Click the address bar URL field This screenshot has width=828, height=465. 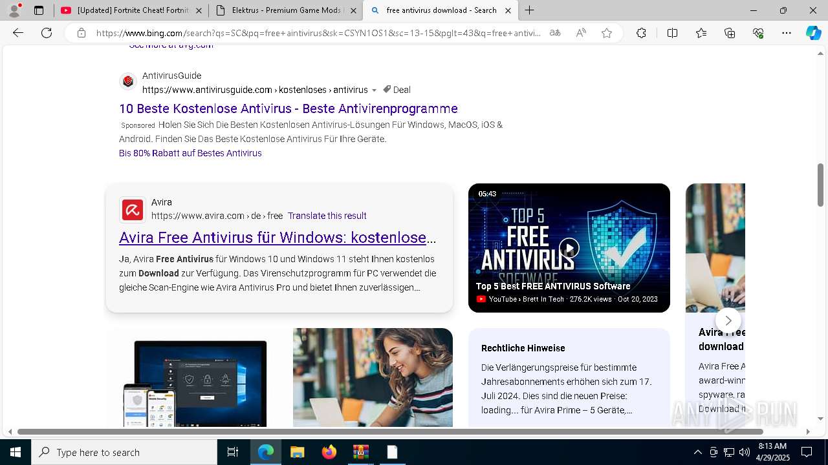[x=318, y=33]
